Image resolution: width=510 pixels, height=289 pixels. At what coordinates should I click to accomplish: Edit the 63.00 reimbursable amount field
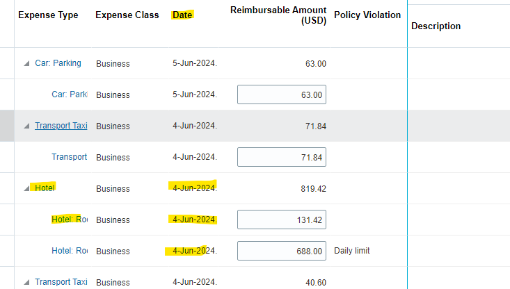pos(282,94)
